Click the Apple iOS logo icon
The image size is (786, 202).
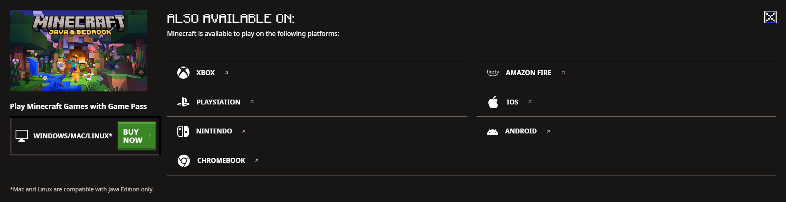493,102
